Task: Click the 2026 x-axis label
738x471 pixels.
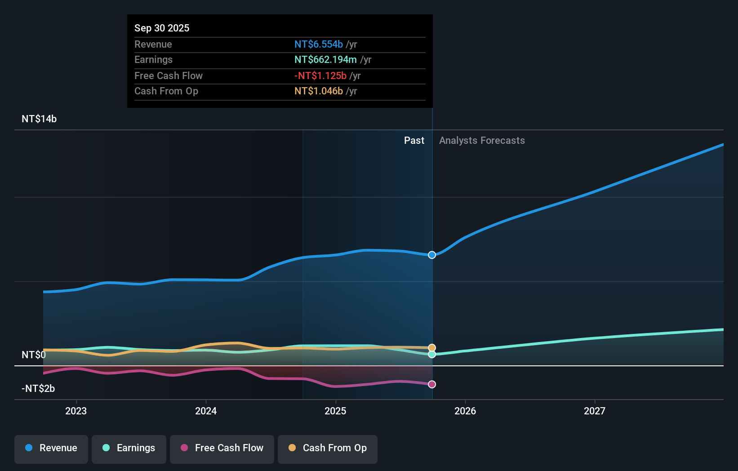Action: (465, 411)
